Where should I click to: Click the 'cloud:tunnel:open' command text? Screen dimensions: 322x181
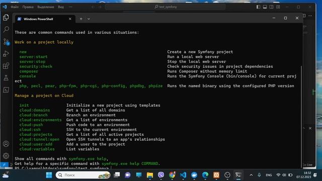[x=39, y=139]
